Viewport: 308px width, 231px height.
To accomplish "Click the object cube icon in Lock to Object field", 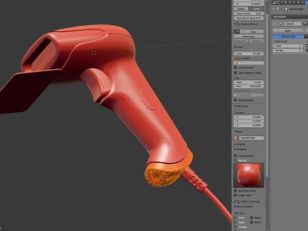I will [236, 63].
